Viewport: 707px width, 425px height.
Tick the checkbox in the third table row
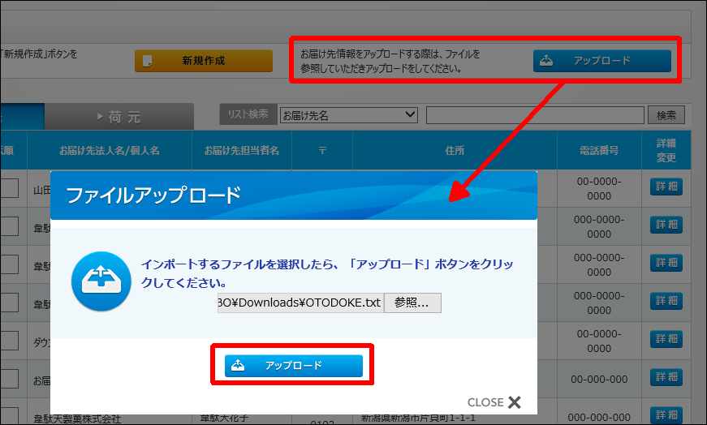pyautogui.click(x=9, y=264)
